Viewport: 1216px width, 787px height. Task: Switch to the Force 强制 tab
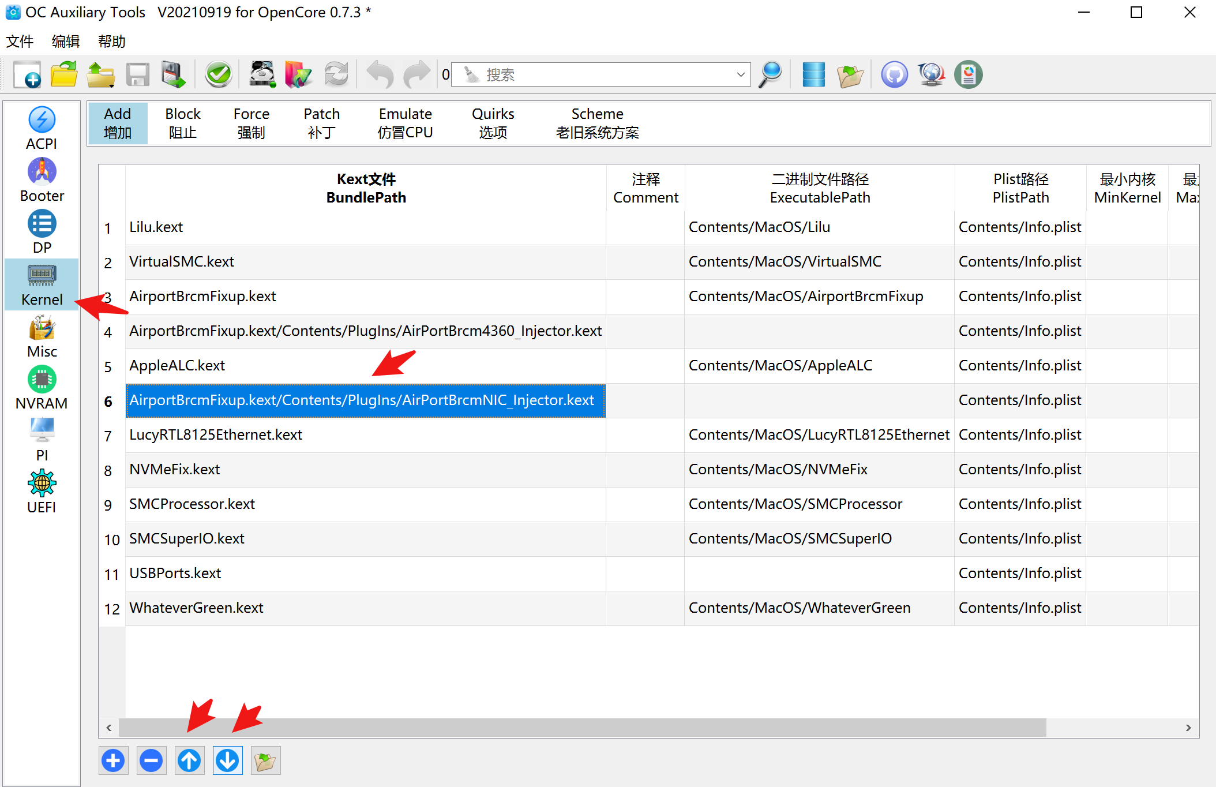pyautogui.click(x=252, y=123)
